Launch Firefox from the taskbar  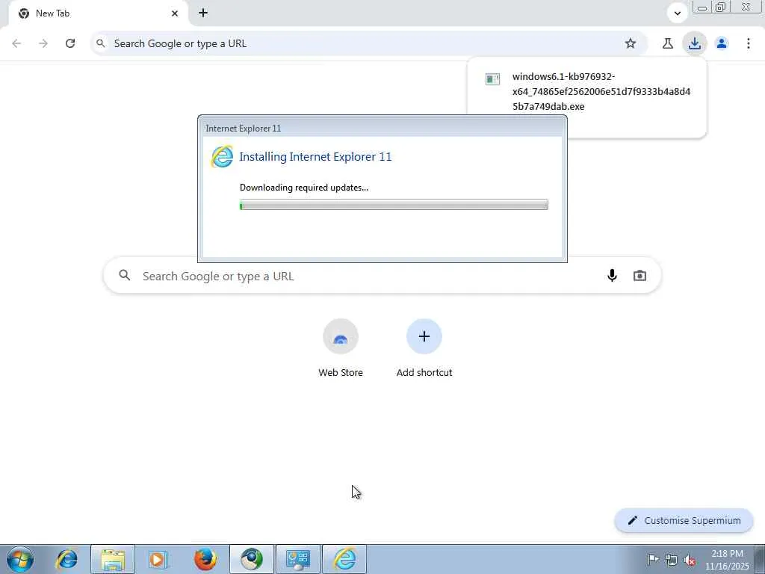point(205,559)
